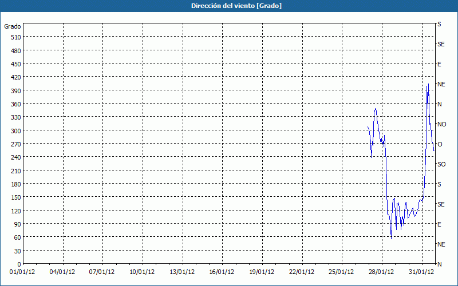Click the date label 01/01/12

point(22,272)
